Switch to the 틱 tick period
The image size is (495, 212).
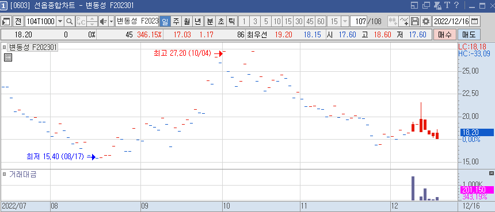(232, 21)
